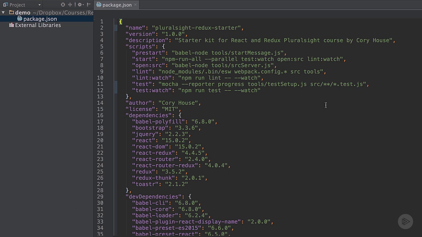Screen dimensions: 422x237
Task: Click the "babel-node tools/srcServer.js" value
Action: [223, 65]
